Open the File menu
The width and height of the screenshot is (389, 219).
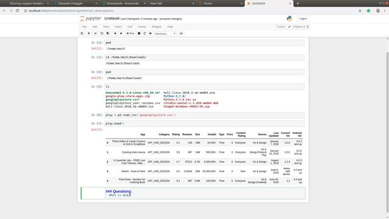coord(84,27)
